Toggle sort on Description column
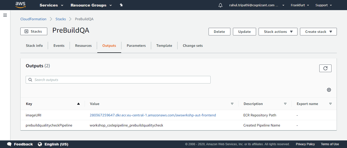 [285, 104]
